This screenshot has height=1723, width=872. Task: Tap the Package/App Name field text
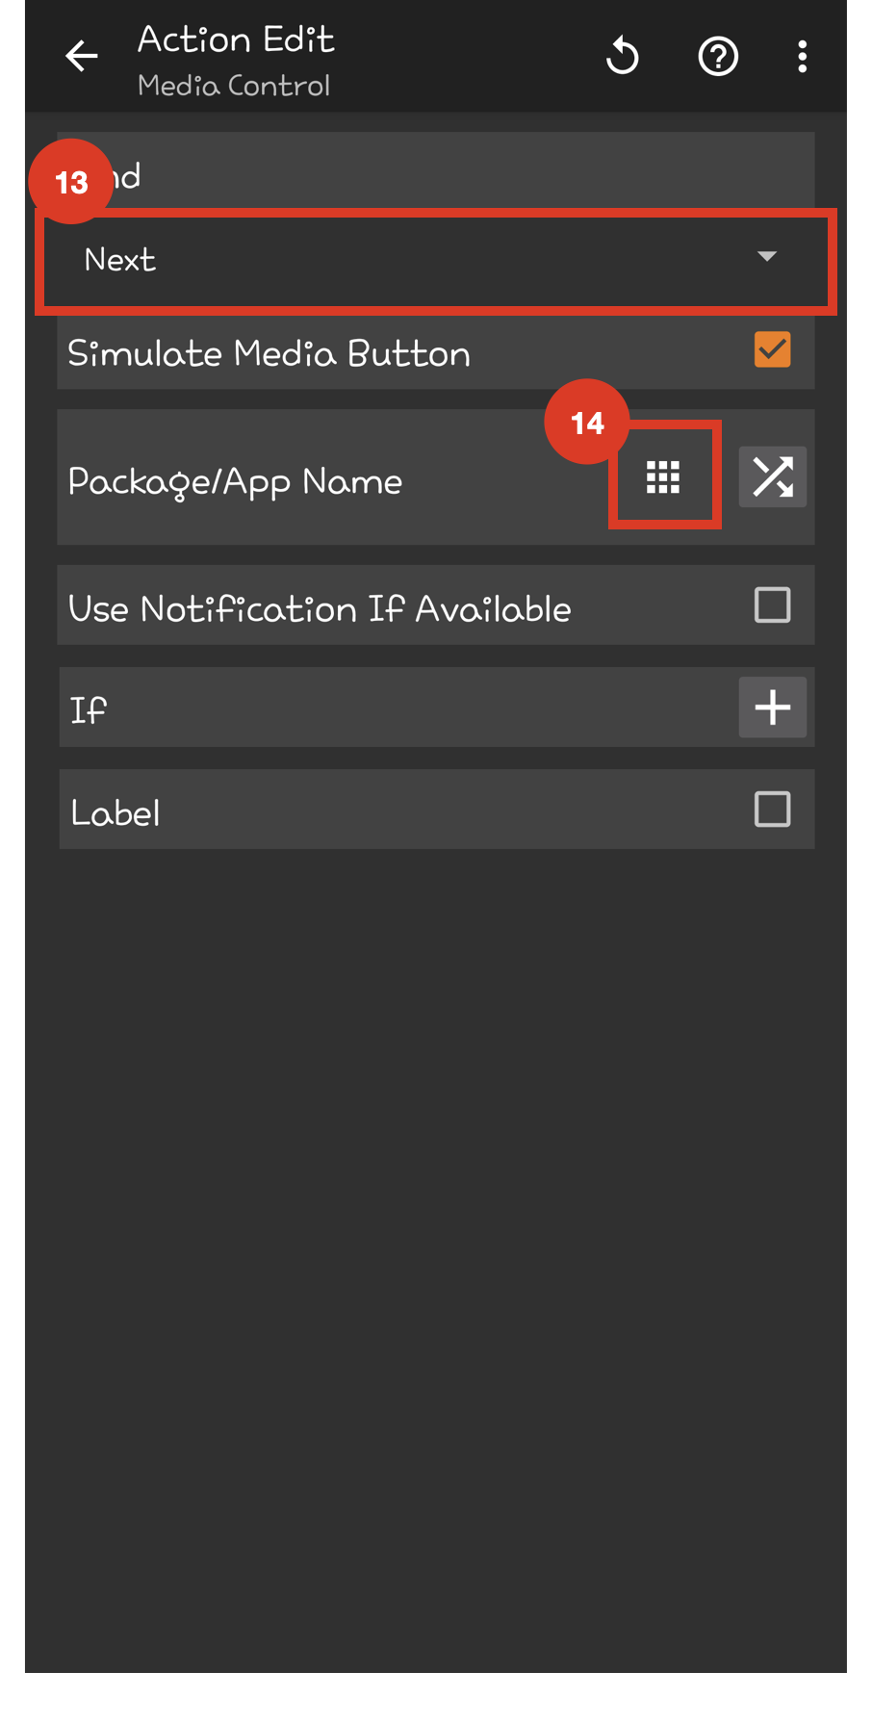click(236, 481)
